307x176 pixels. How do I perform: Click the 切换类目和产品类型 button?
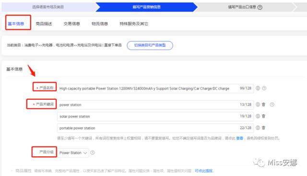pos(150,45)
